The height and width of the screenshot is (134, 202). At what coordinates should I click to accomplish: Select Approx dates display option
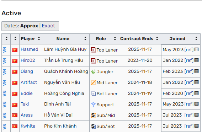[29, 26]
